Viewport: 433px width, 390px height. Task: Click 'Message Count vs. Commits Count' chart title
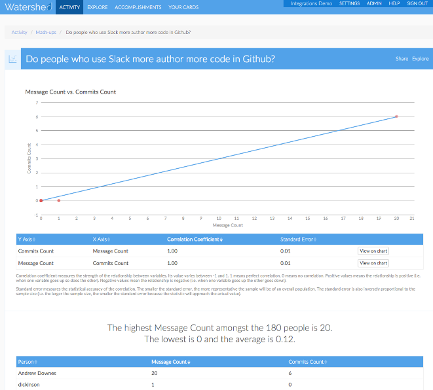[70, 92]
